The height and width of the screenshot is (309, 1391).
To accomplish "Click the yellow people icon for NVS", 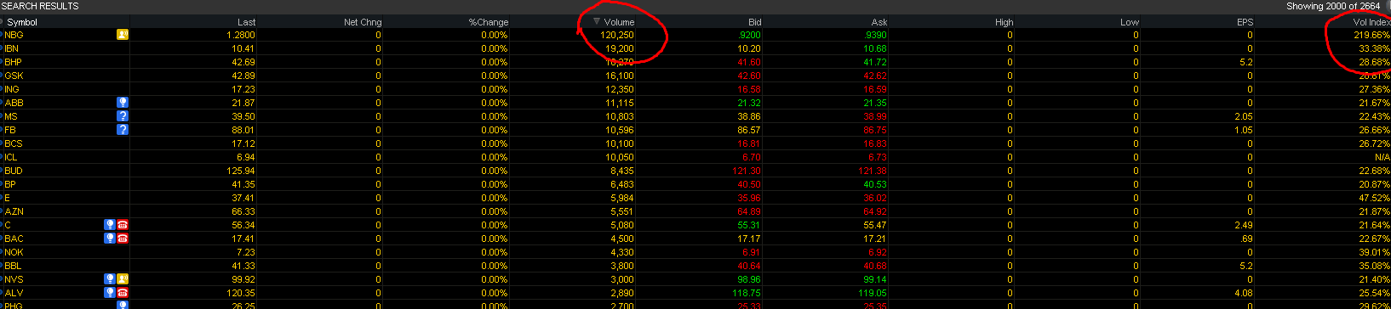I will click(x=123, y=279).
